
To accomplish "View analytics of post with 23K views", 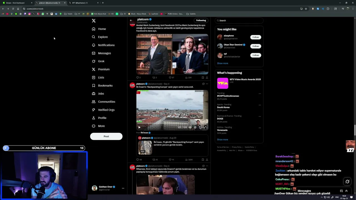I will (x=188, y=77).
